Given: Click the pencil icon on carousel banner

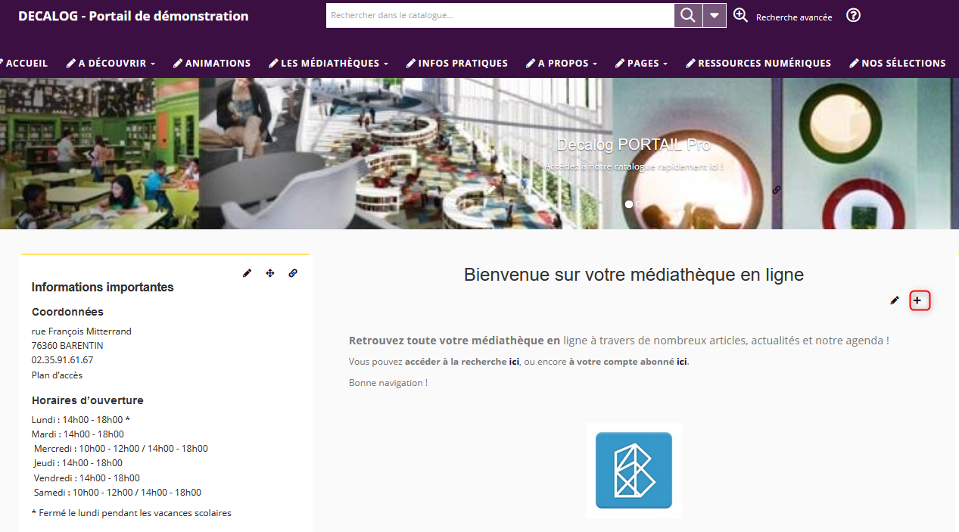Looking at the screenshot, I should (490, 190).
